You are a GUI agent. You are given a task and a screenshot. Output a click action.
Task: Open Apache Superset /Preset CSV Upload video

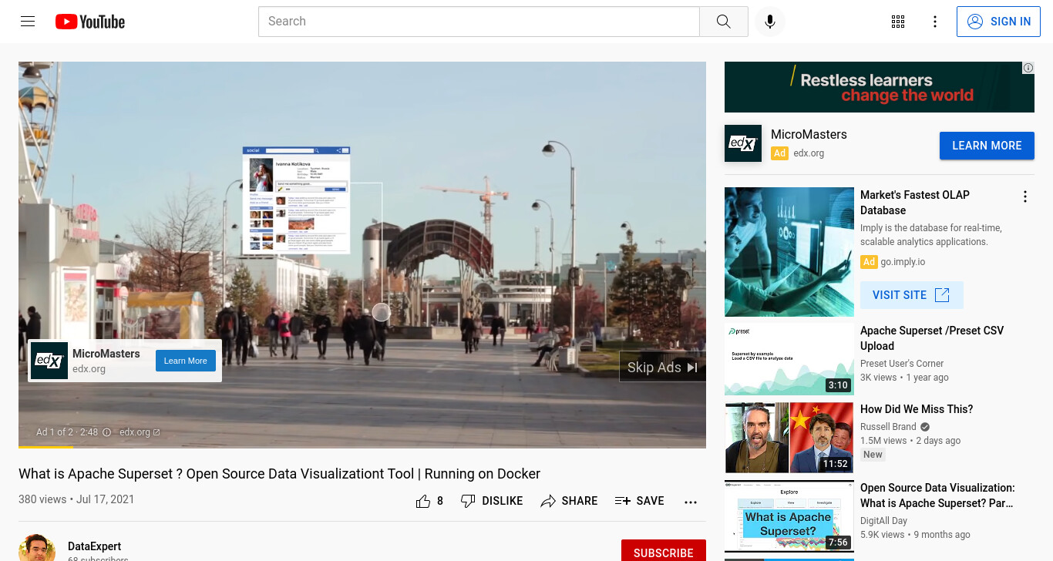932,338
